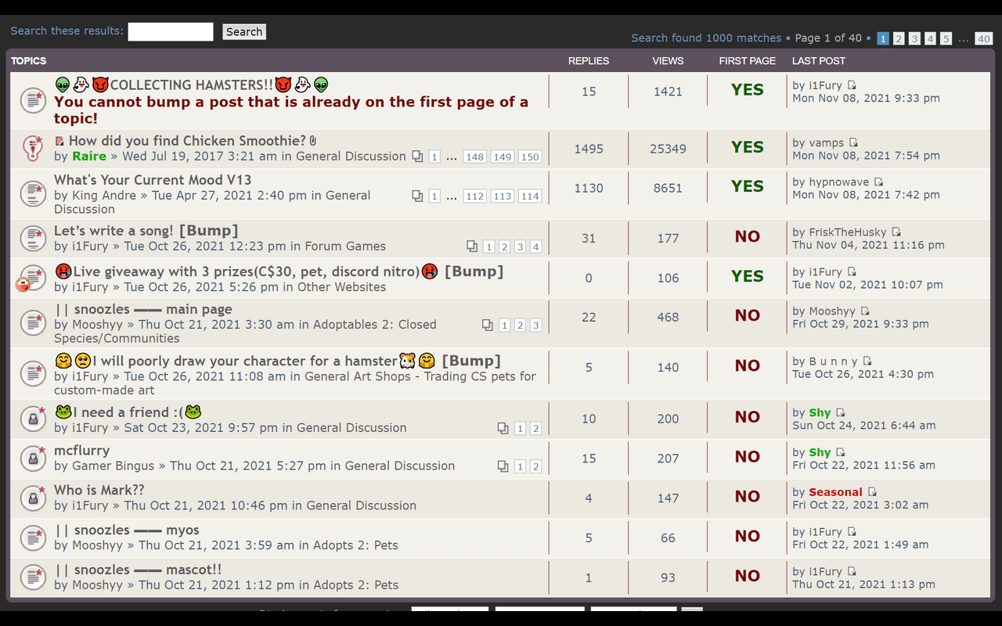Jump to FriskTheHusky's latest post icon

click(896, 232)
